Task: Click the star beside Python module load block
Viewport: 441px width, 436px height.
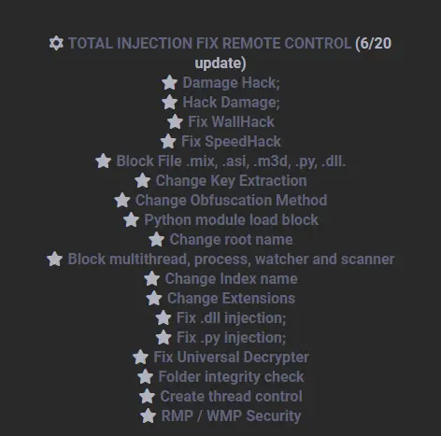Action: click(131, 219)
